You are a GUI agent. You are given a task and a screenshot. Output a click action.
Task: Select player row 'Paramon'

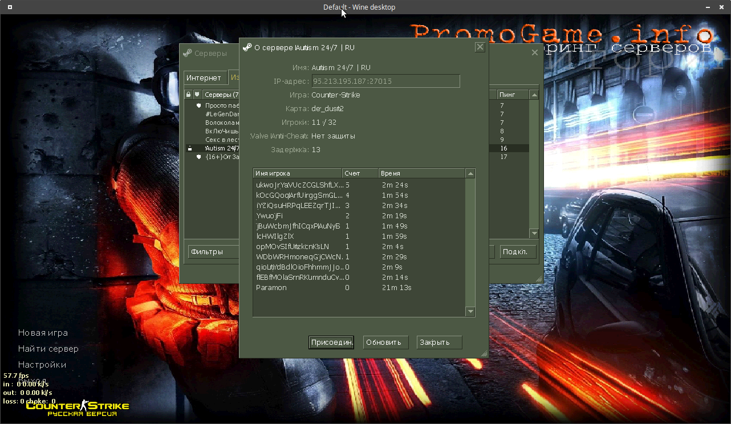(x=359, y=288)
